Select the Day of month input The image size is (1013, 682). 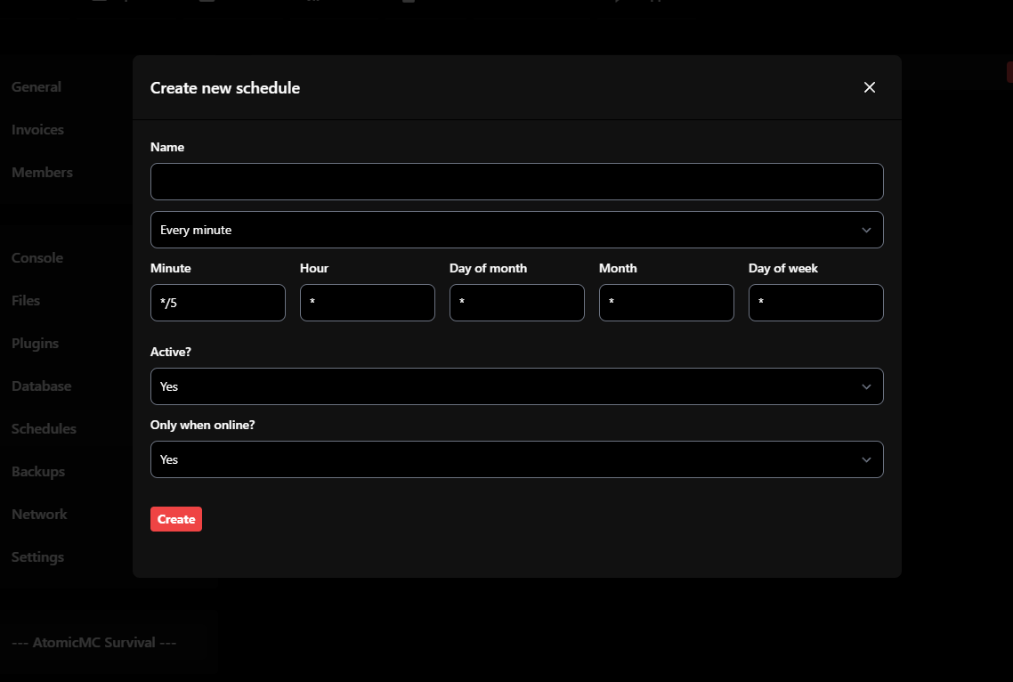[516, 303]
